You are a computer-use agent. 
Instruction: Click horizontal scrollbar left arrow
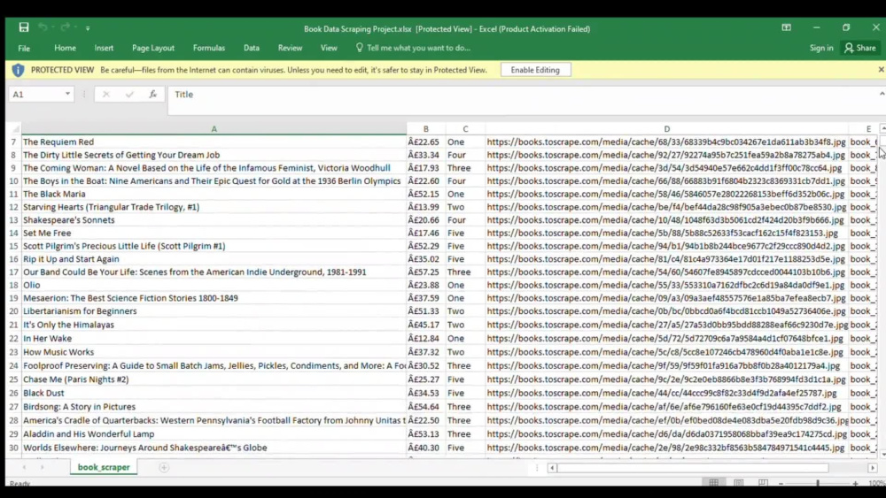click(x=552, y=468)
